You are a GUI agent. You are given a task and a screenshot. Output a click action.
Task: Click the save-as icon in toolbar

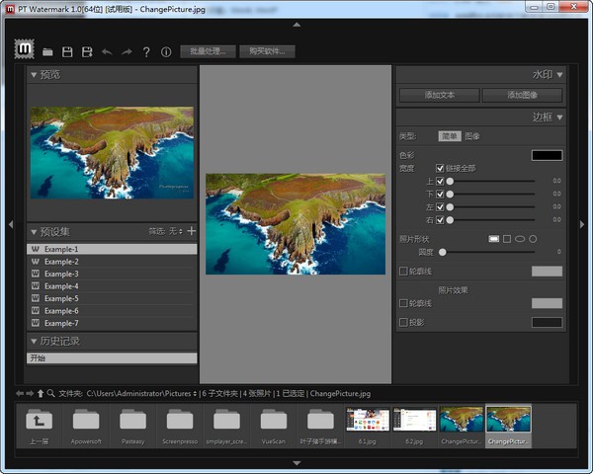pyautogui.click(x=87, y=51)
